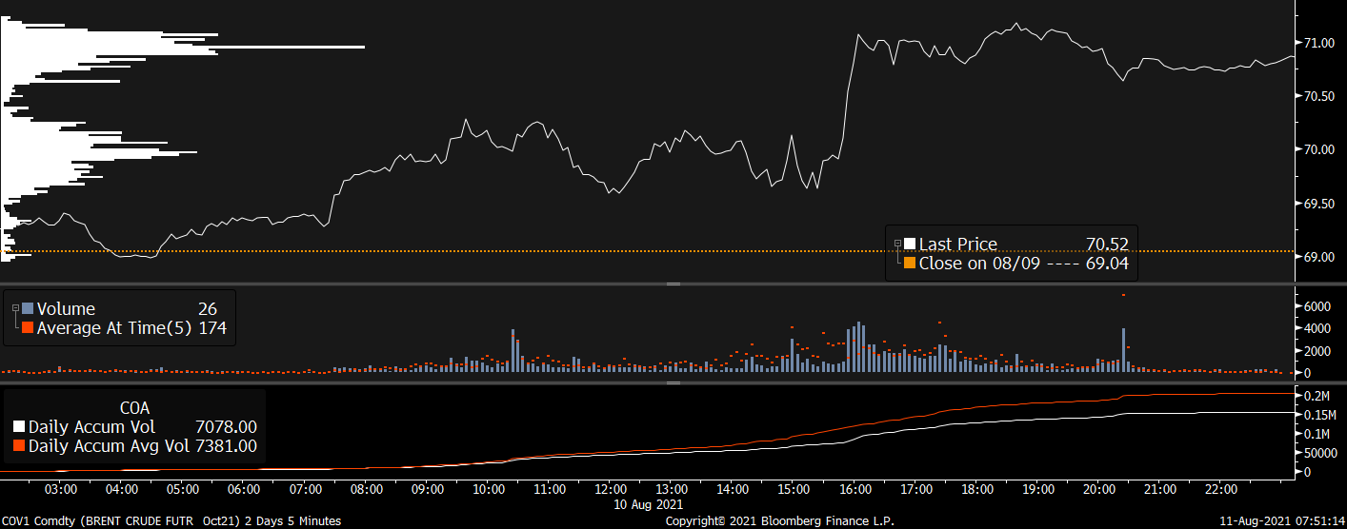
Task: Click the white Daily Accum Vol swatch
Action: [x=20, y=427]
